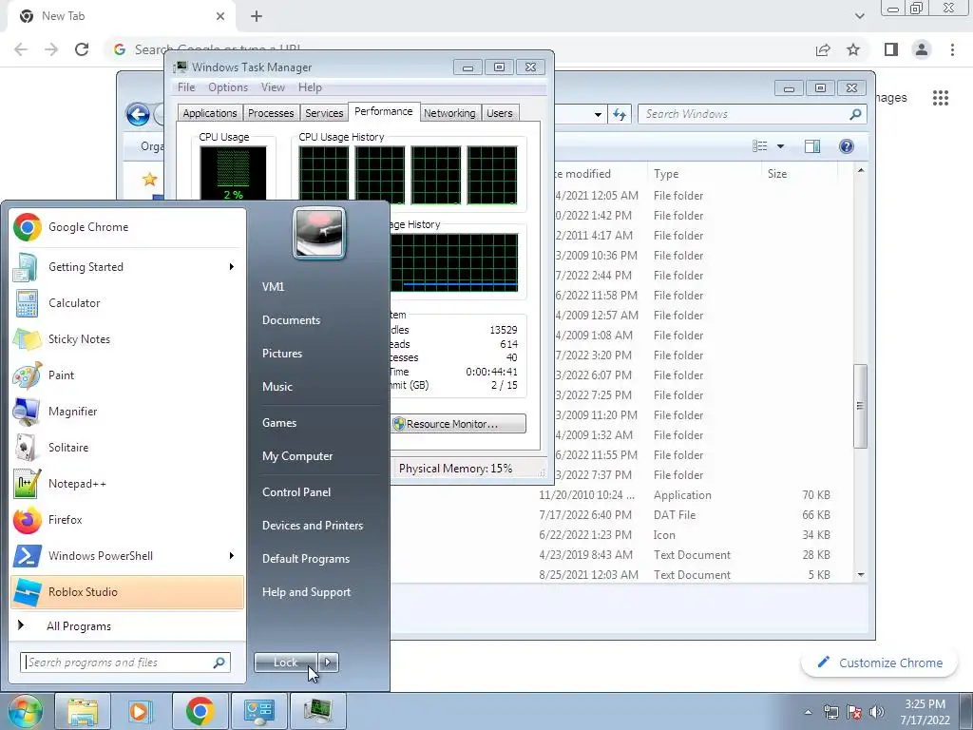Click Customize Chrome button
The width and height of the screenshot is (973, 730).
(879, 663)
